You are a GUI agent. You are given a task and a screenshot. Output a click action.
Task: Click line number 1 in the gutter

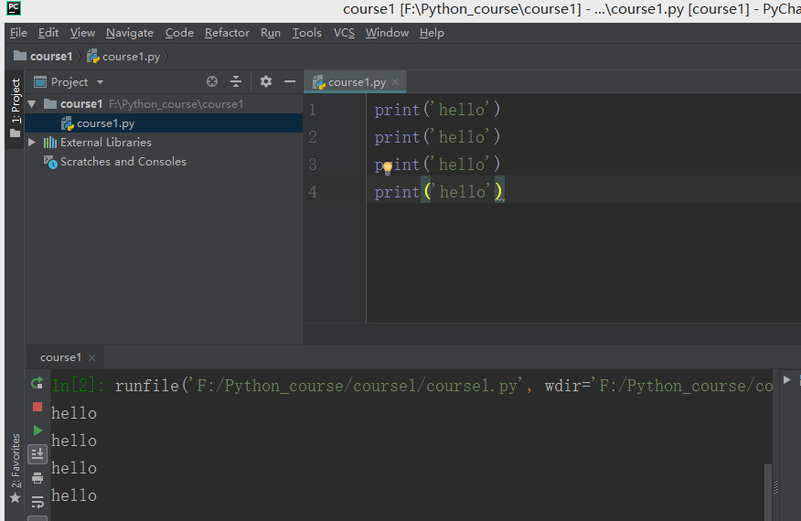313,110
